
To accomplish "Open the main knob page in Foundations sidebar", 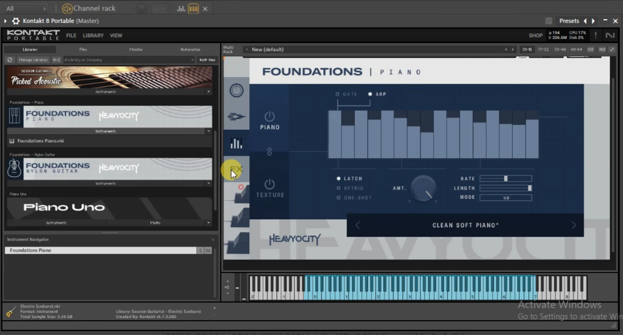I will point(237,90).
